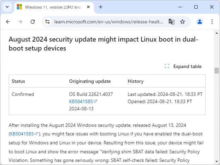Click the vertical scrollbar thumb
Screen dimensions: 220x165
coord(217,70)
